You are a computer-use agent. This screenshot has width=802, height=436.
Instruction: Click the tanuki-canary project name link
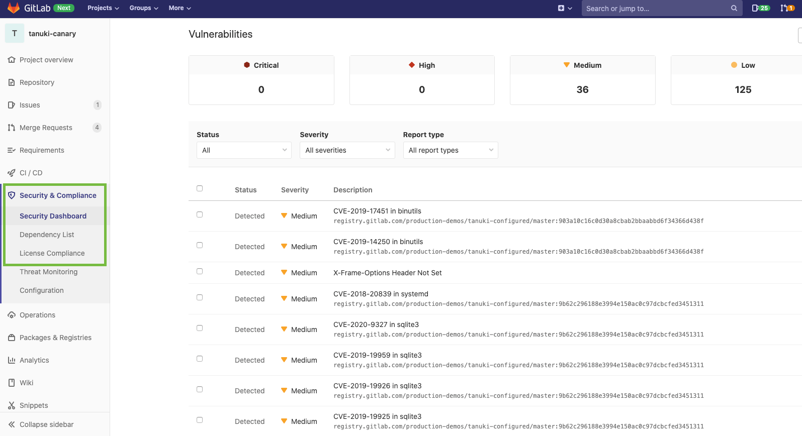pos(52,34)
